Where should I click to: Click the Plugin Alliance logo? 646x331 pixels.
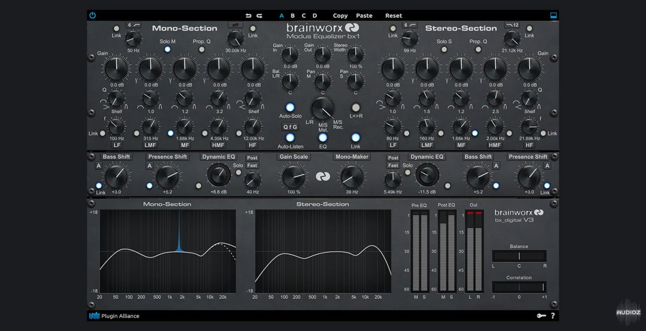(114, 316)
